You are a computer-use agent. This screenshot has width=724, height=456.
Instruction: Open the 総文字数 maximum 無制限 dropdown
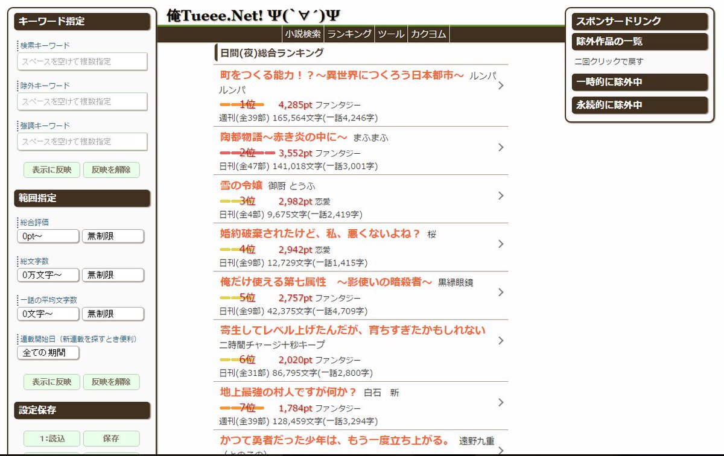click(113, 275)
